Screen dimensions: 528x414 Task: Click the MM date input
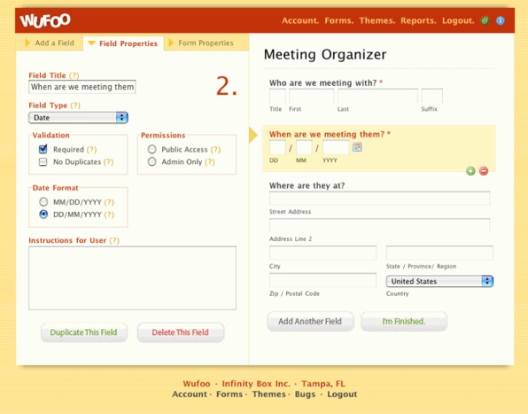(304, 147)
